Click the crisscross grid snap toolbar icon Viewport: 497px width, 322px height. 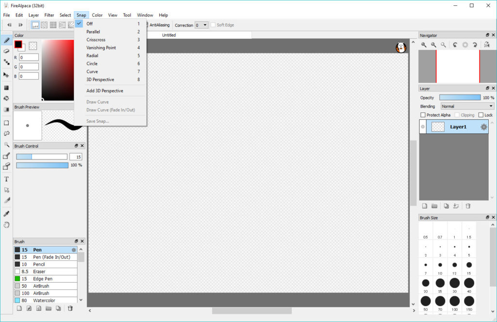pyautogui.click(x=53, y=25)
